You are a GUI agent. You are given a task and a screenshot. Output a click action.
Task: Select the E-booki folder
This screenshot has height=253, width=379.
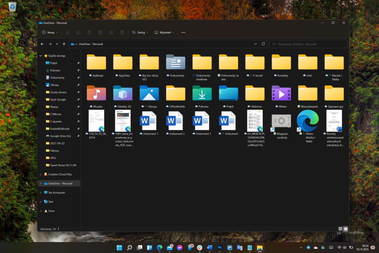pos(255,62)
